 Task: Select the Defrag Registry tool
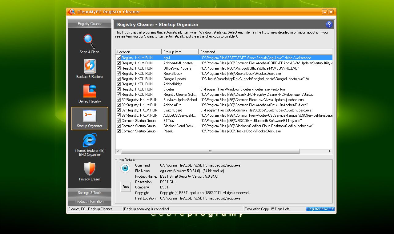pyautogui.click(x=90, y=93)
